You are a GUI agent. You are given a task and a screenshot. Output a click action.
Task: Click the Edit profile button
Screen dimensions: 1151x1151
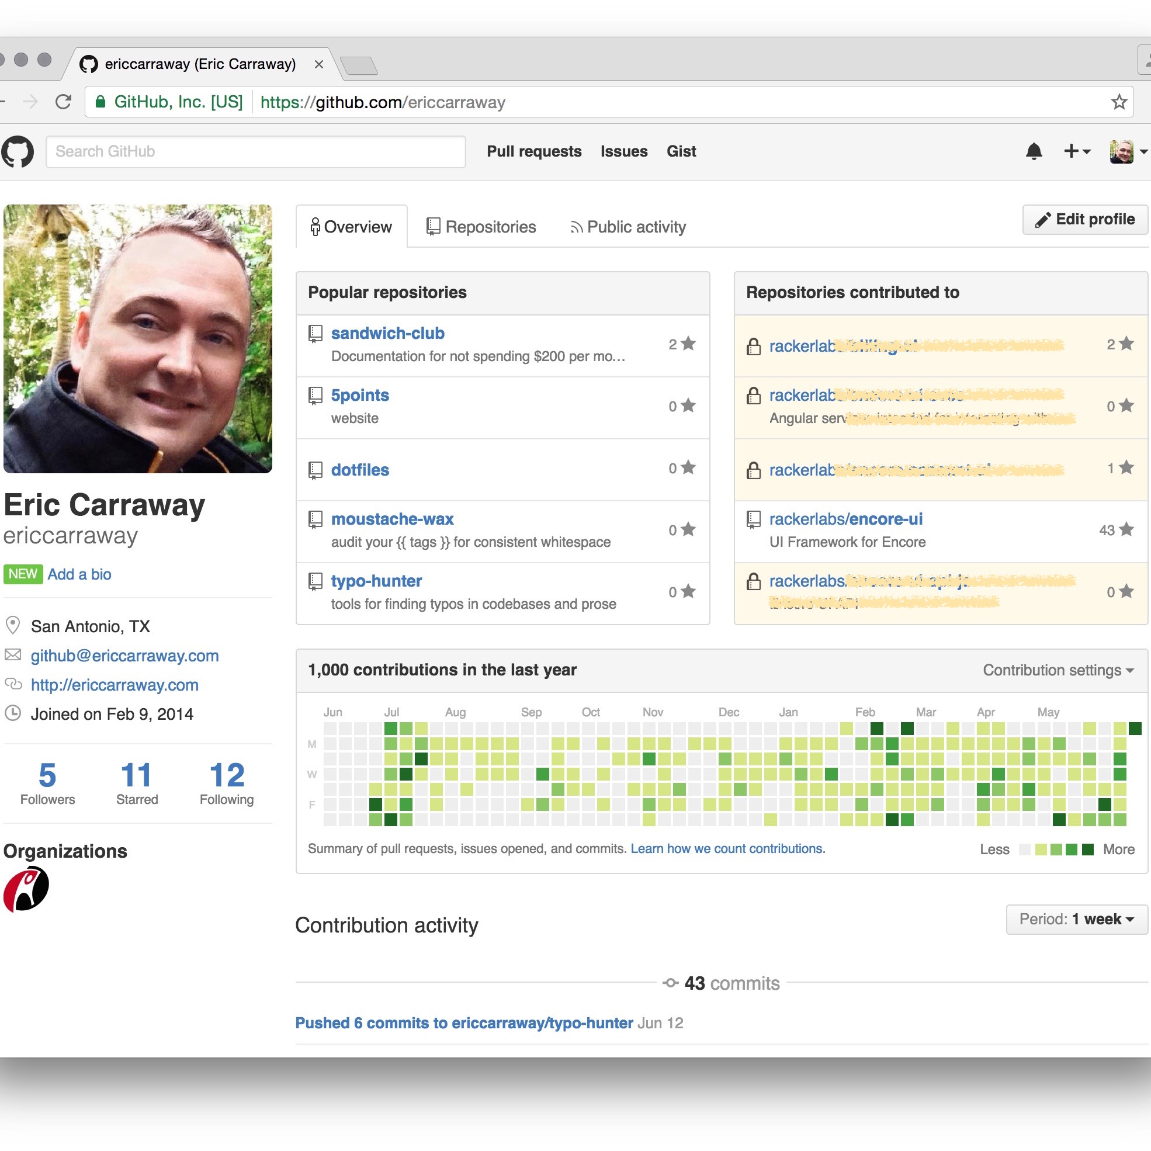[x=1084, y=218]
